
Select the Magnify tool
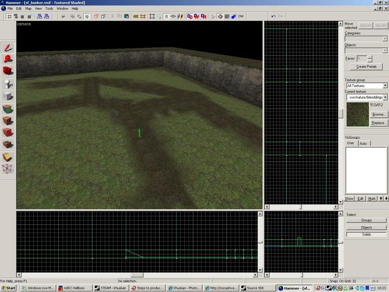click(x=8, y=59)
